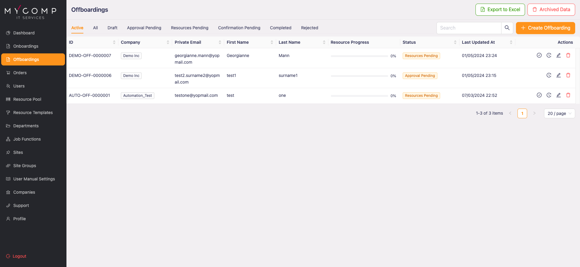Viewport: 580px width, 267px height.
Task: Click delete trash icon for DEMO-OFF-0000007
Action: pos(568,56)
